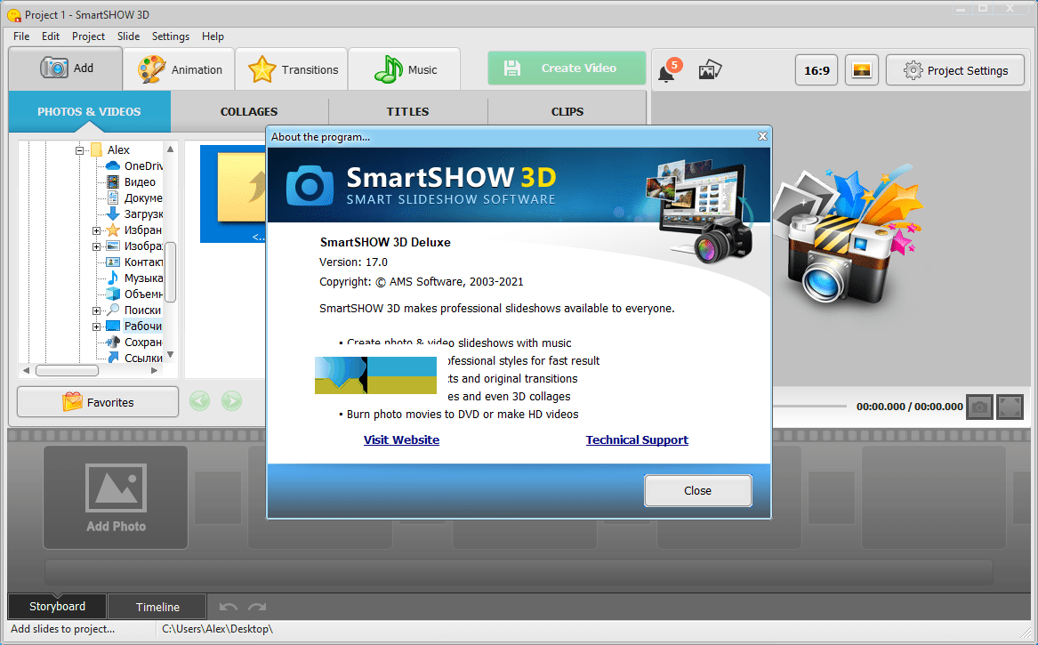This screenshot has width=1038, height=645.
Task: Open the File menu
Action: [x=21, y=36]
